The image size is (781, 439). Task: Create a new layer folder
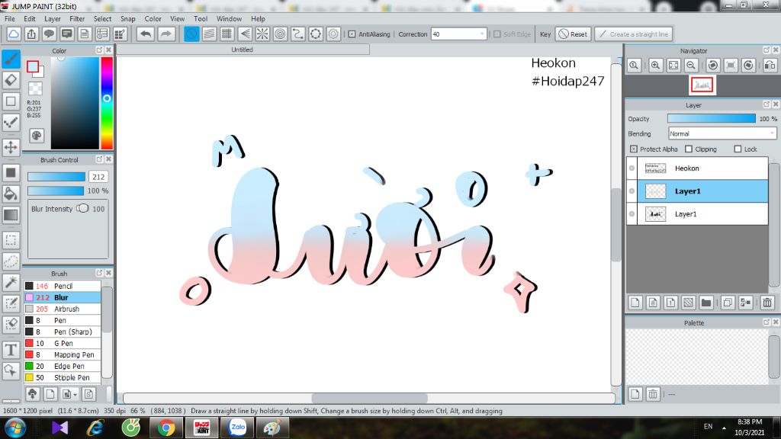[x=705, y=302]
